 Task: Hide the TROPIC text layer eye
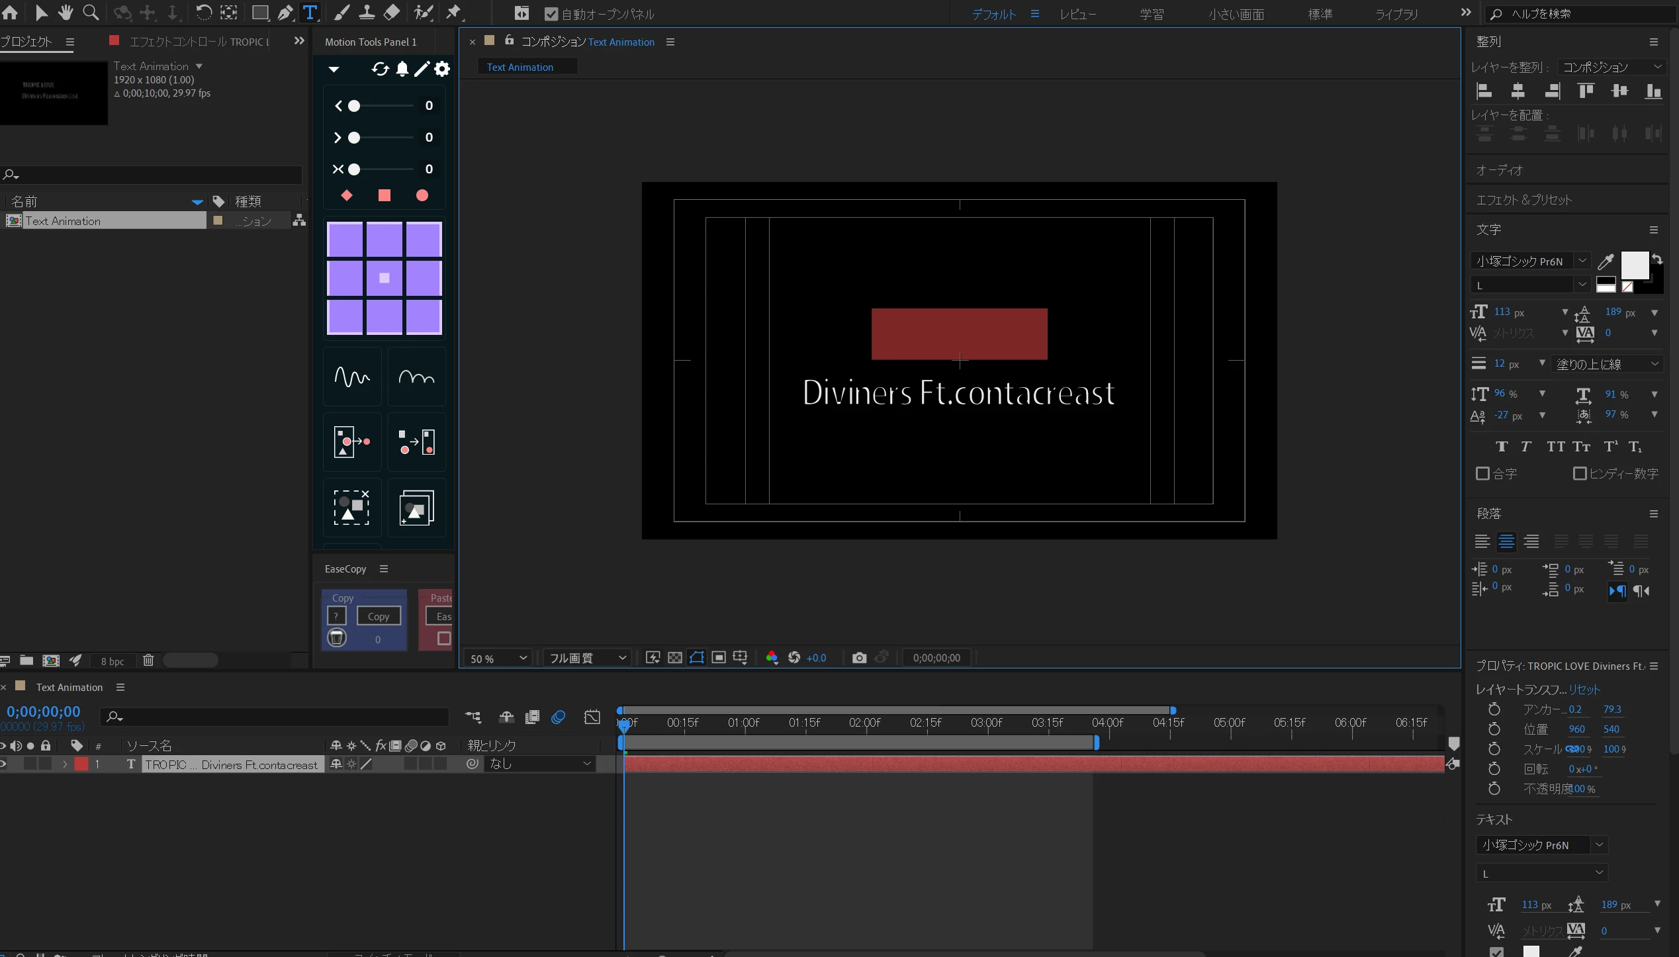[3, 764]
